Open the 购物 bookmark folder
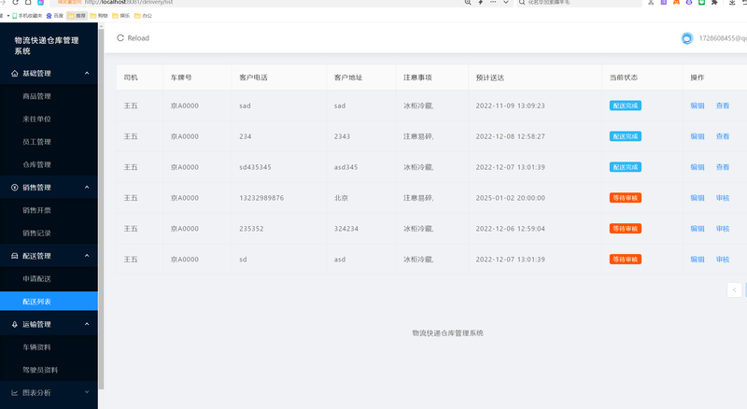 click(x=99, y=16)
